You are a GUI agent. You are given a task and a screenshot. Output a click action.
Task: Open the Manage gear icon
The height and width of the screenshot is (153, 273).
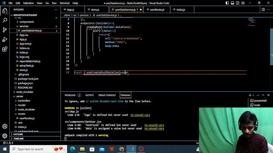[5, 136]
